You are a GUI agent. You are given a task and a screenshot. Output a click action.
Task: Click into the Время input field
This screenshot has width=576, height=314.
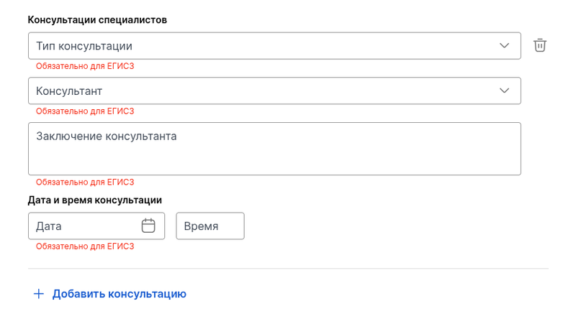210,226
